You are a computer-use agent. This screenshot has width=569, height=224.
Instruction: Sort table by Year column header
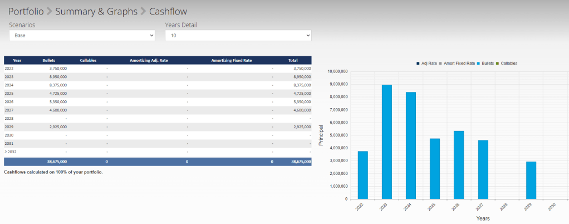coord(17,60)
